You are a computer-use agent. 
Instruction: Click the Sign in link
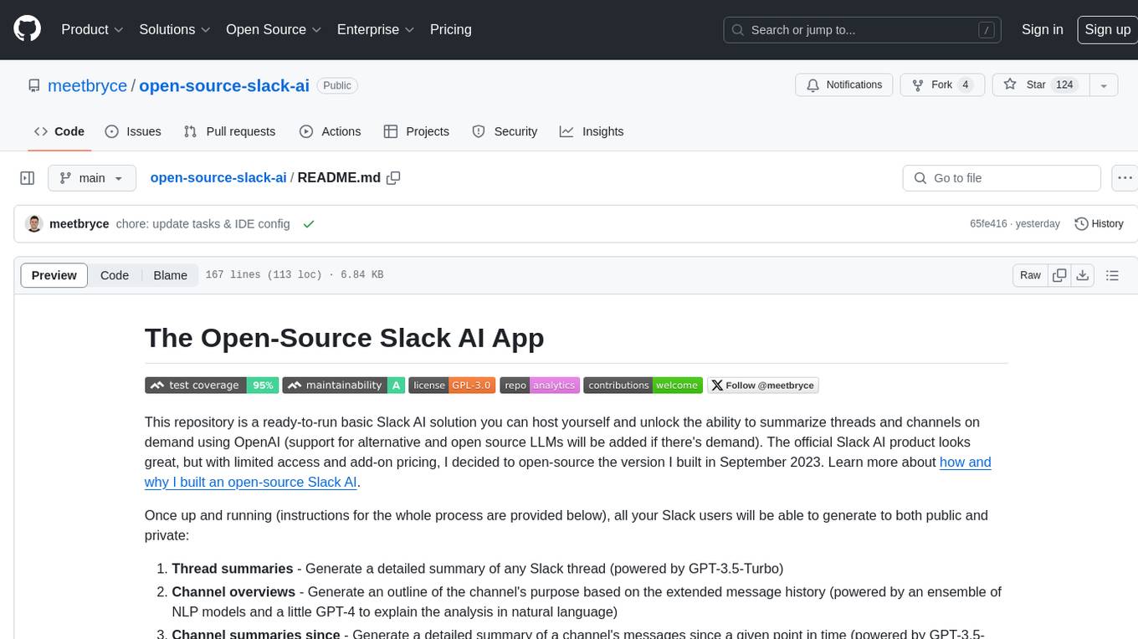click(1042, 29)
